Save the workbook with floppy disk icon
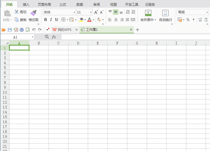The image size is (210, 151). 10,30
